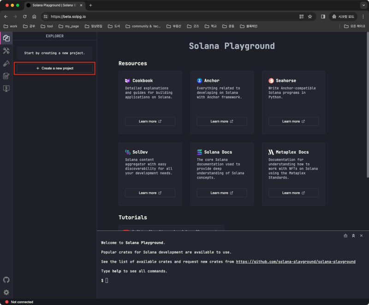
Task: Click the Resources section heading
Action: (133, 63)
